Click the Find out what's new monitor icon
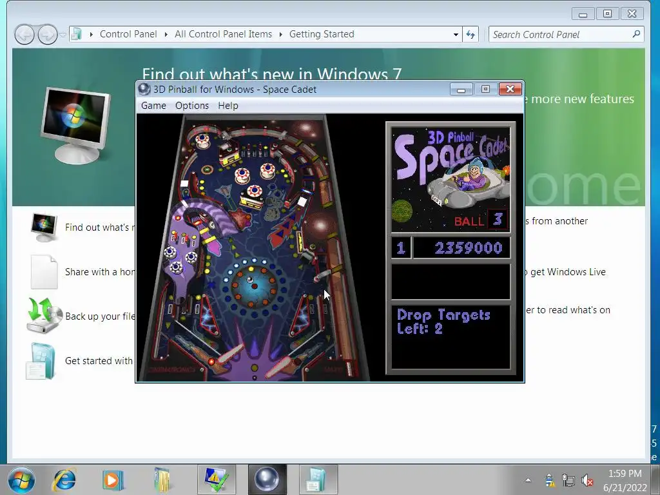This screenshot has width=660, height=495. pyautogui.click(x=44, y=228)
